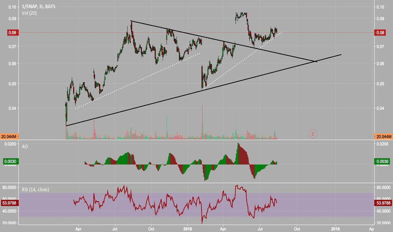Image resolution: width=393 pixels, height=232 pixels.
Task: Select the '1/SNAP, D, BATS' symbol title
Action: click(39, 6)
